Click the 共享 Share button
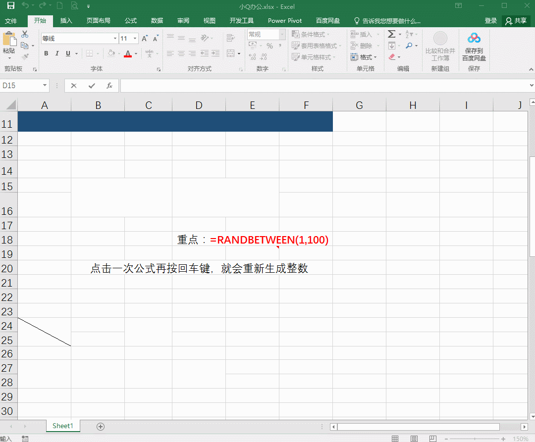The width and height of the screenshot is (535, 442). [x=516, y=21]
